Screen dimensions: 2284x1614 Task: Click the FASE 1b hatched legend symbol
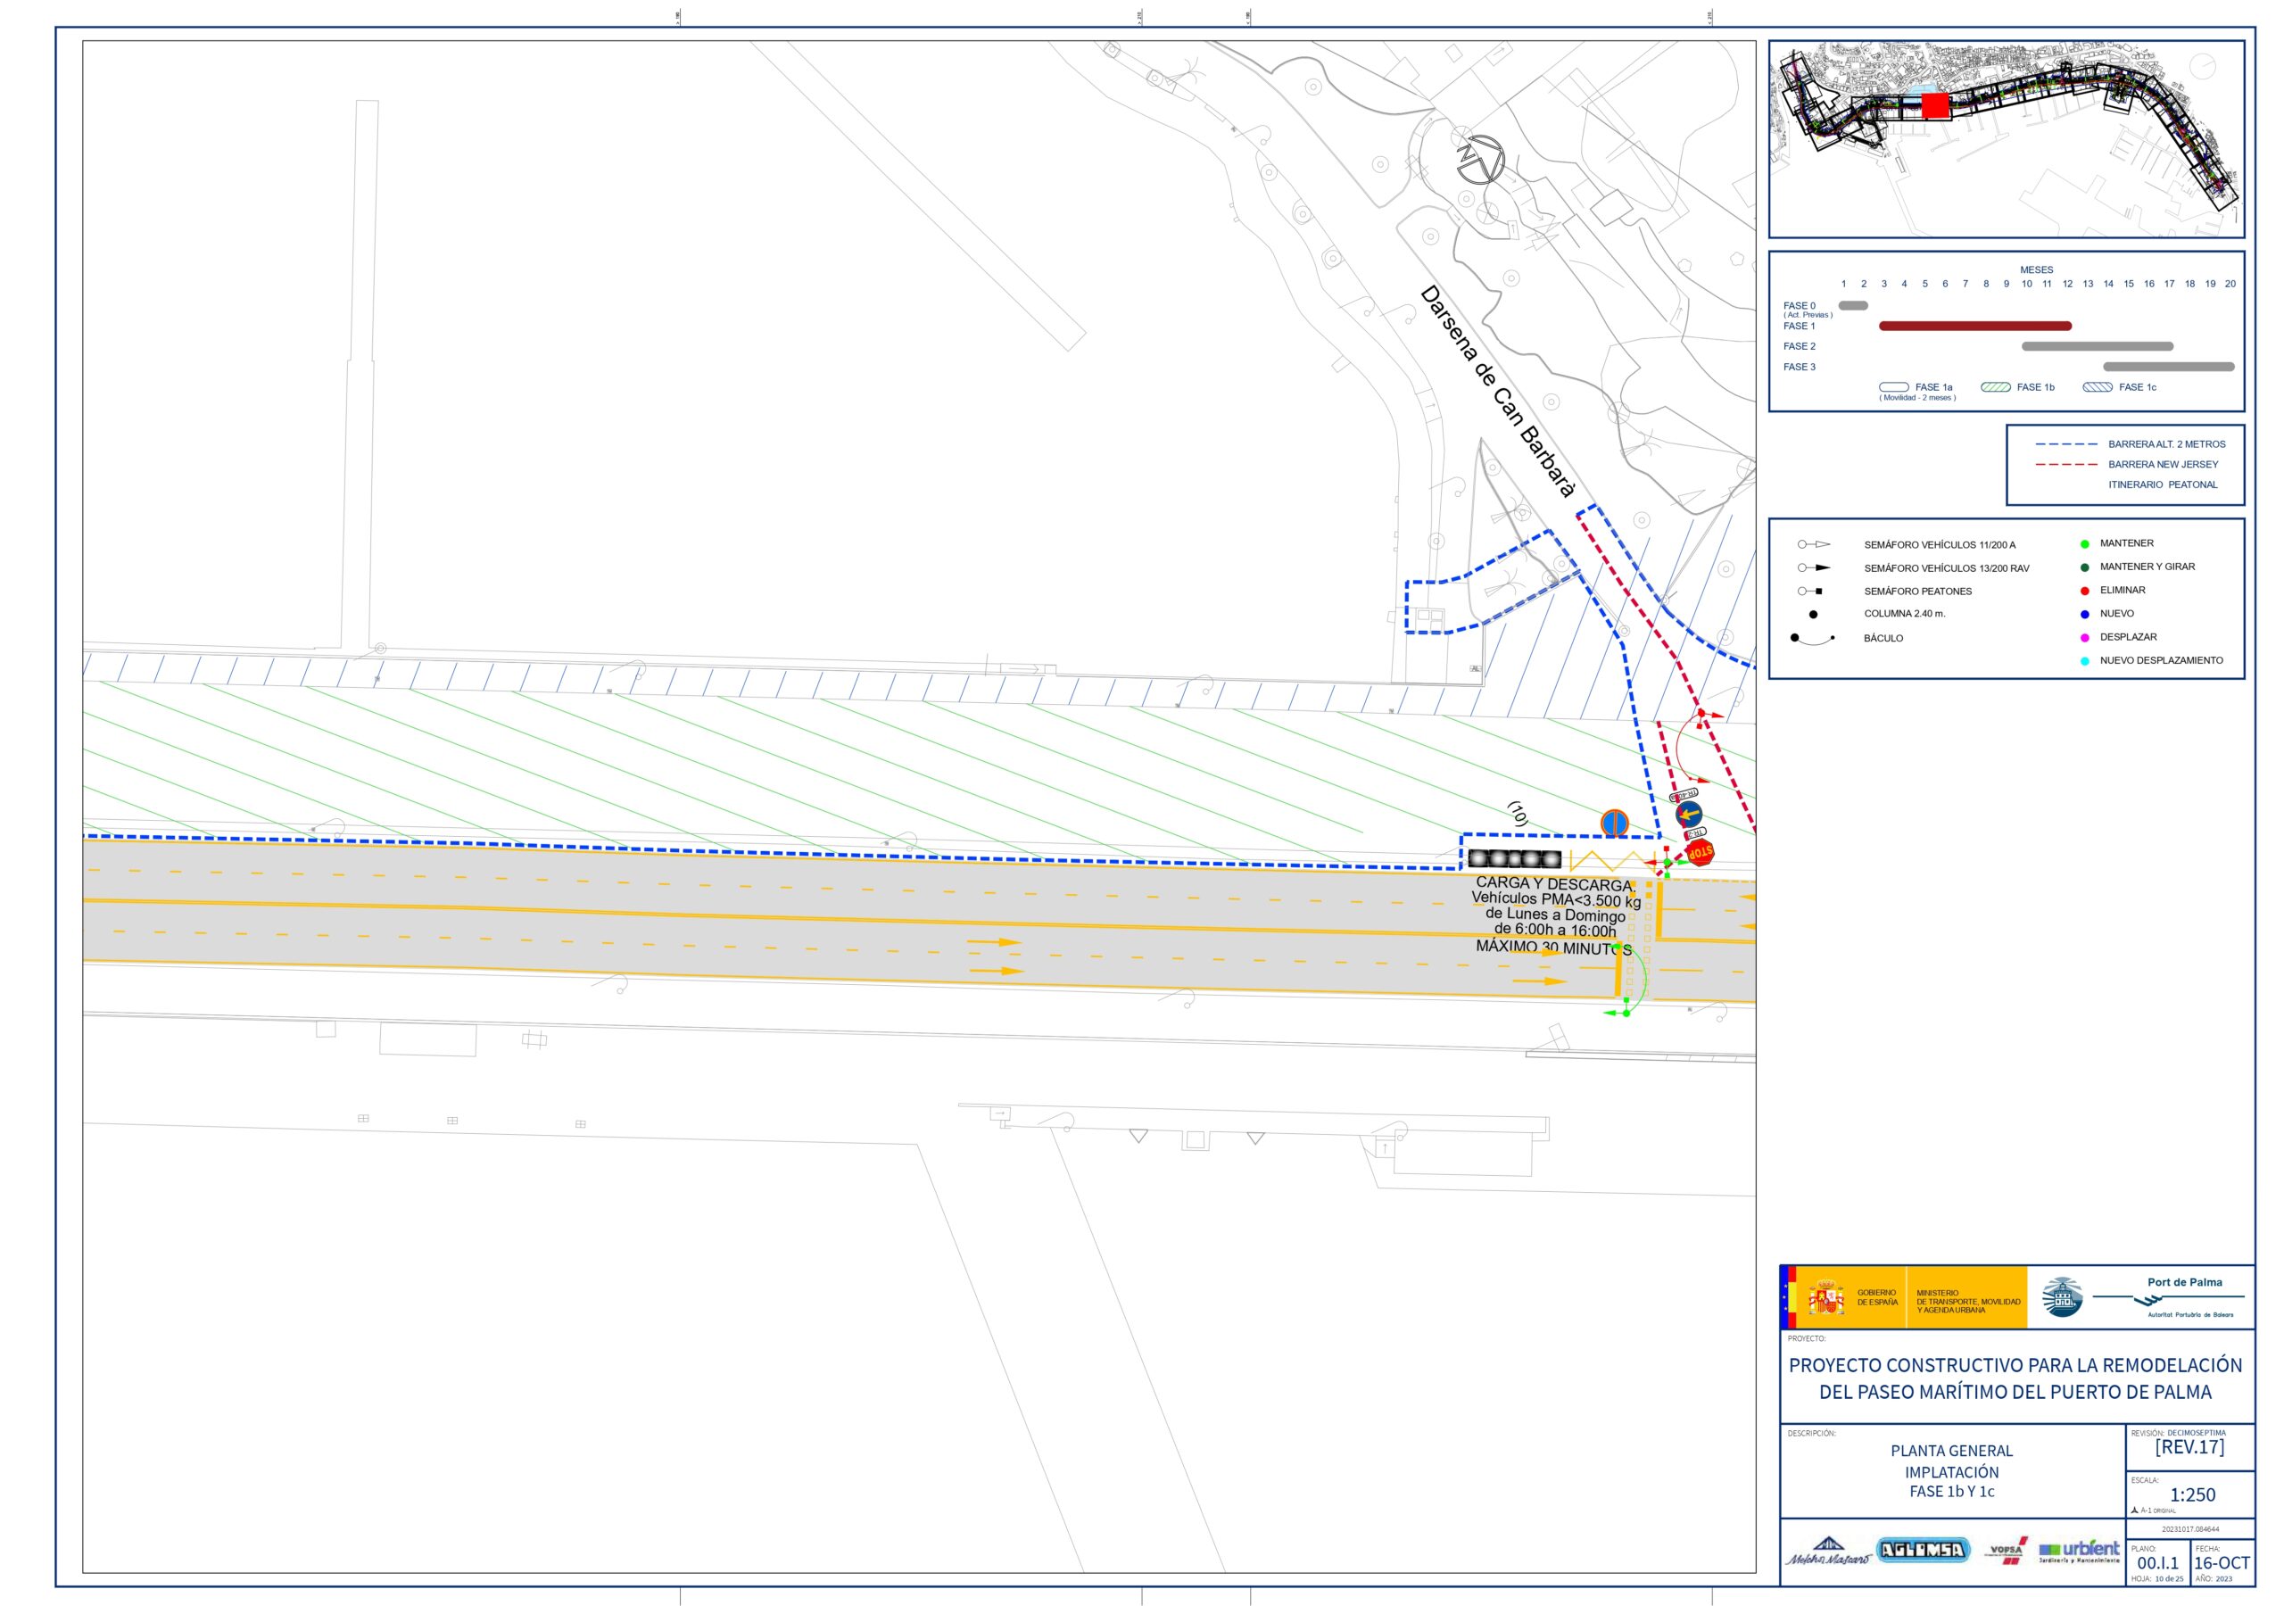pos(1996,387)
